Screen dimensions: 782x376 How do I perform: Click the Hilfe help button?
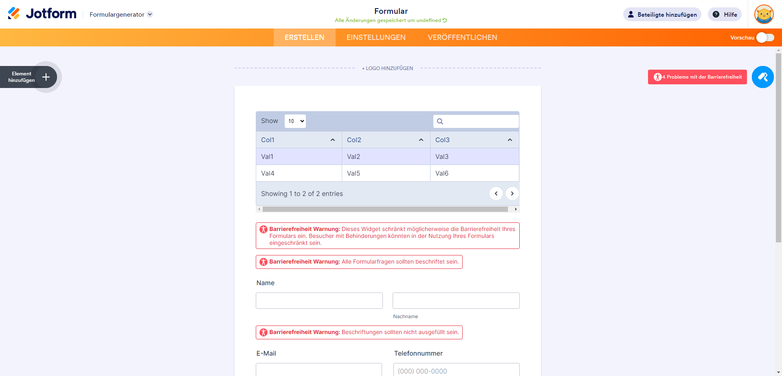(725, 14)
